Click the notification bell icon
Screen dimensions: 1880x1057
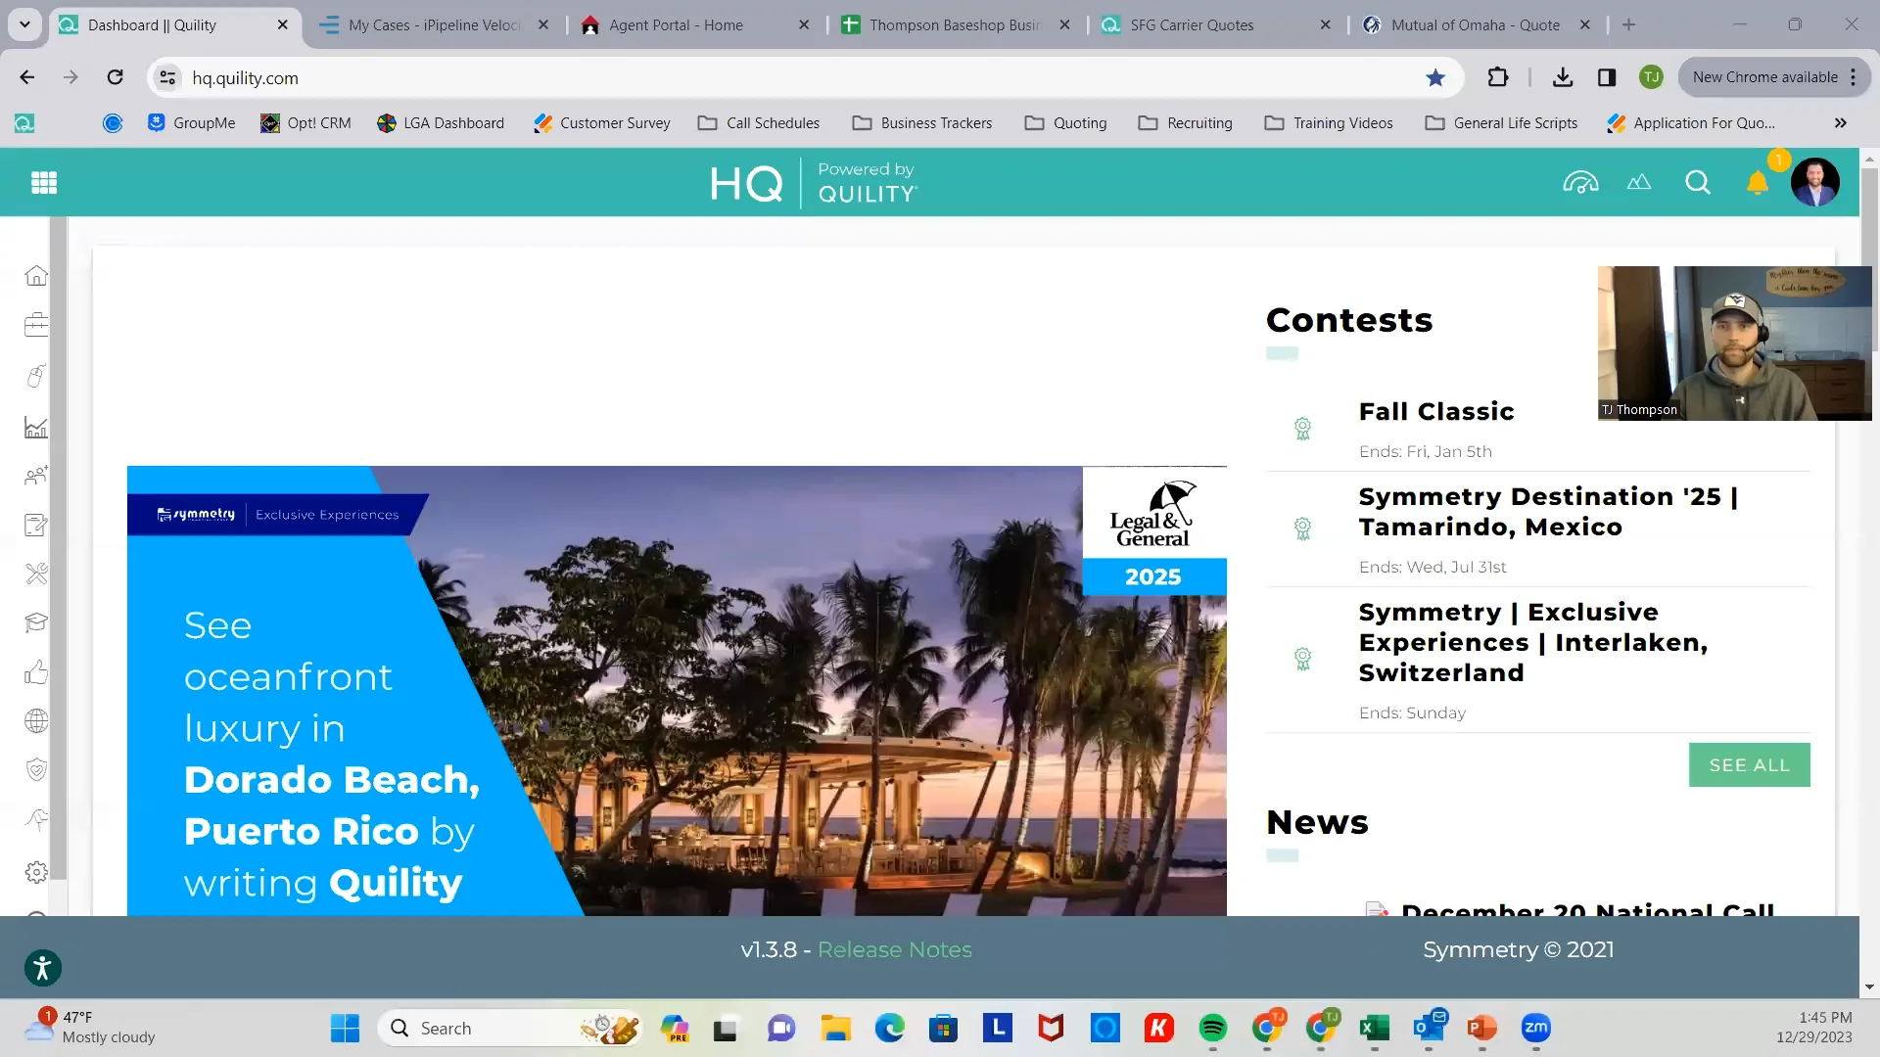coord(1757,183)
